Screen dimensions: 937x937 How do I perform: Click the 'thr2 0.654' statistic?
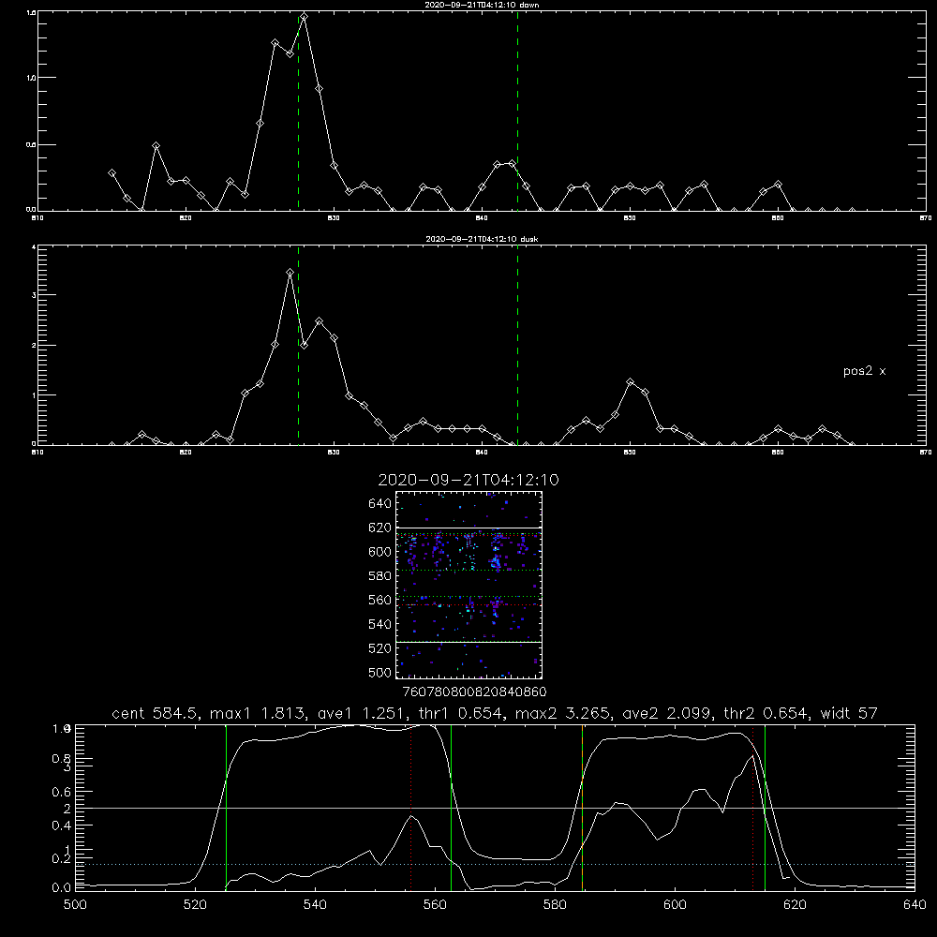tap(765, 713)
